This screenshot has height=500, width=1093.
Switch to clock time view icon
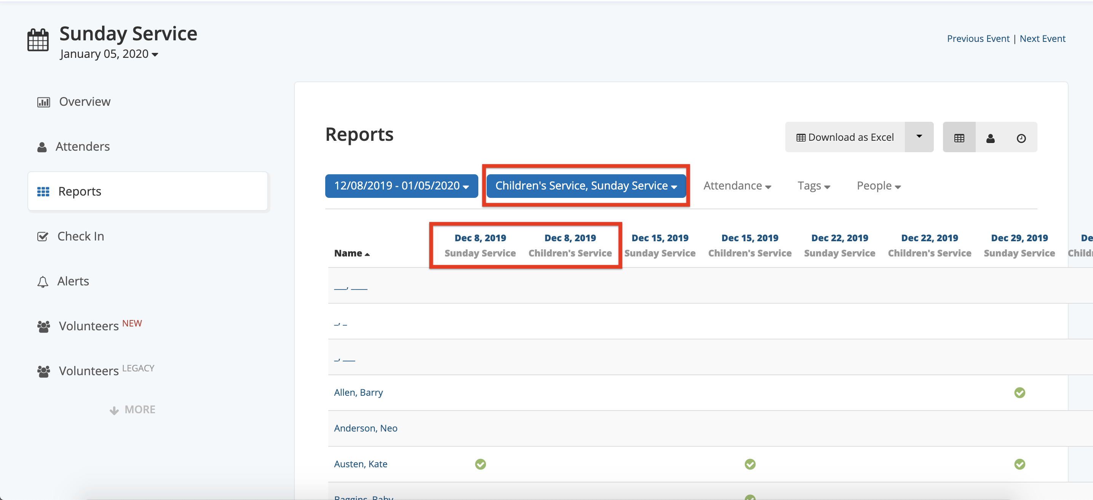click(x=1021, y=138)
